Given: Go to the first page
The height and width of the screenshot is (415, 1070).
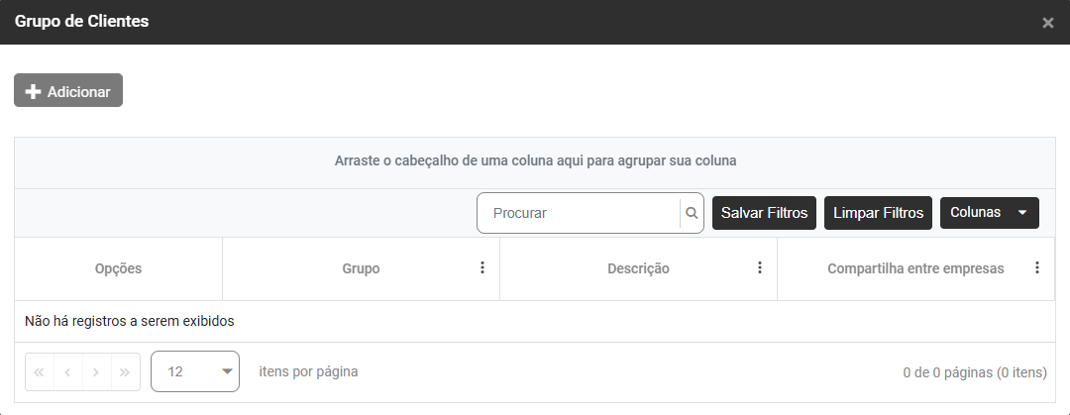Looking at the screenshot, I should [40, 372].
